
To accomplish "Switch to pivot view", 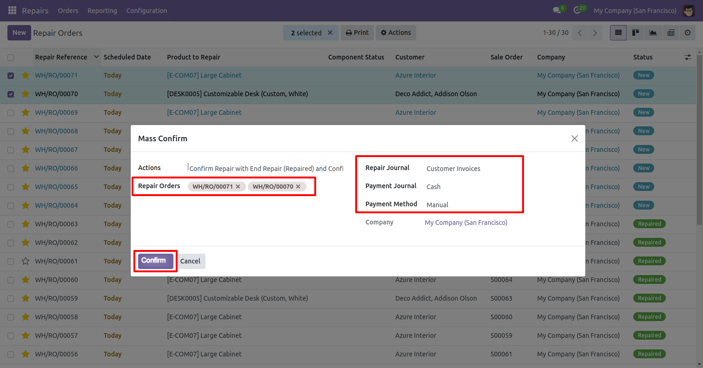I will 671,33.
